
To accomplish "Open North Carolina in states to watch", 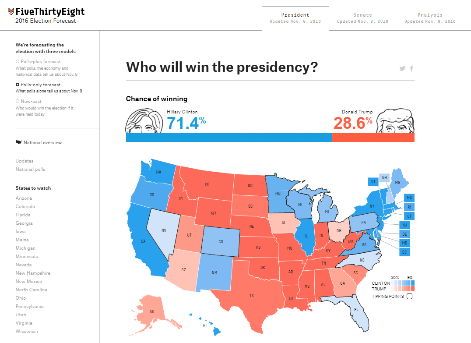I will click(x=32, y=290).
